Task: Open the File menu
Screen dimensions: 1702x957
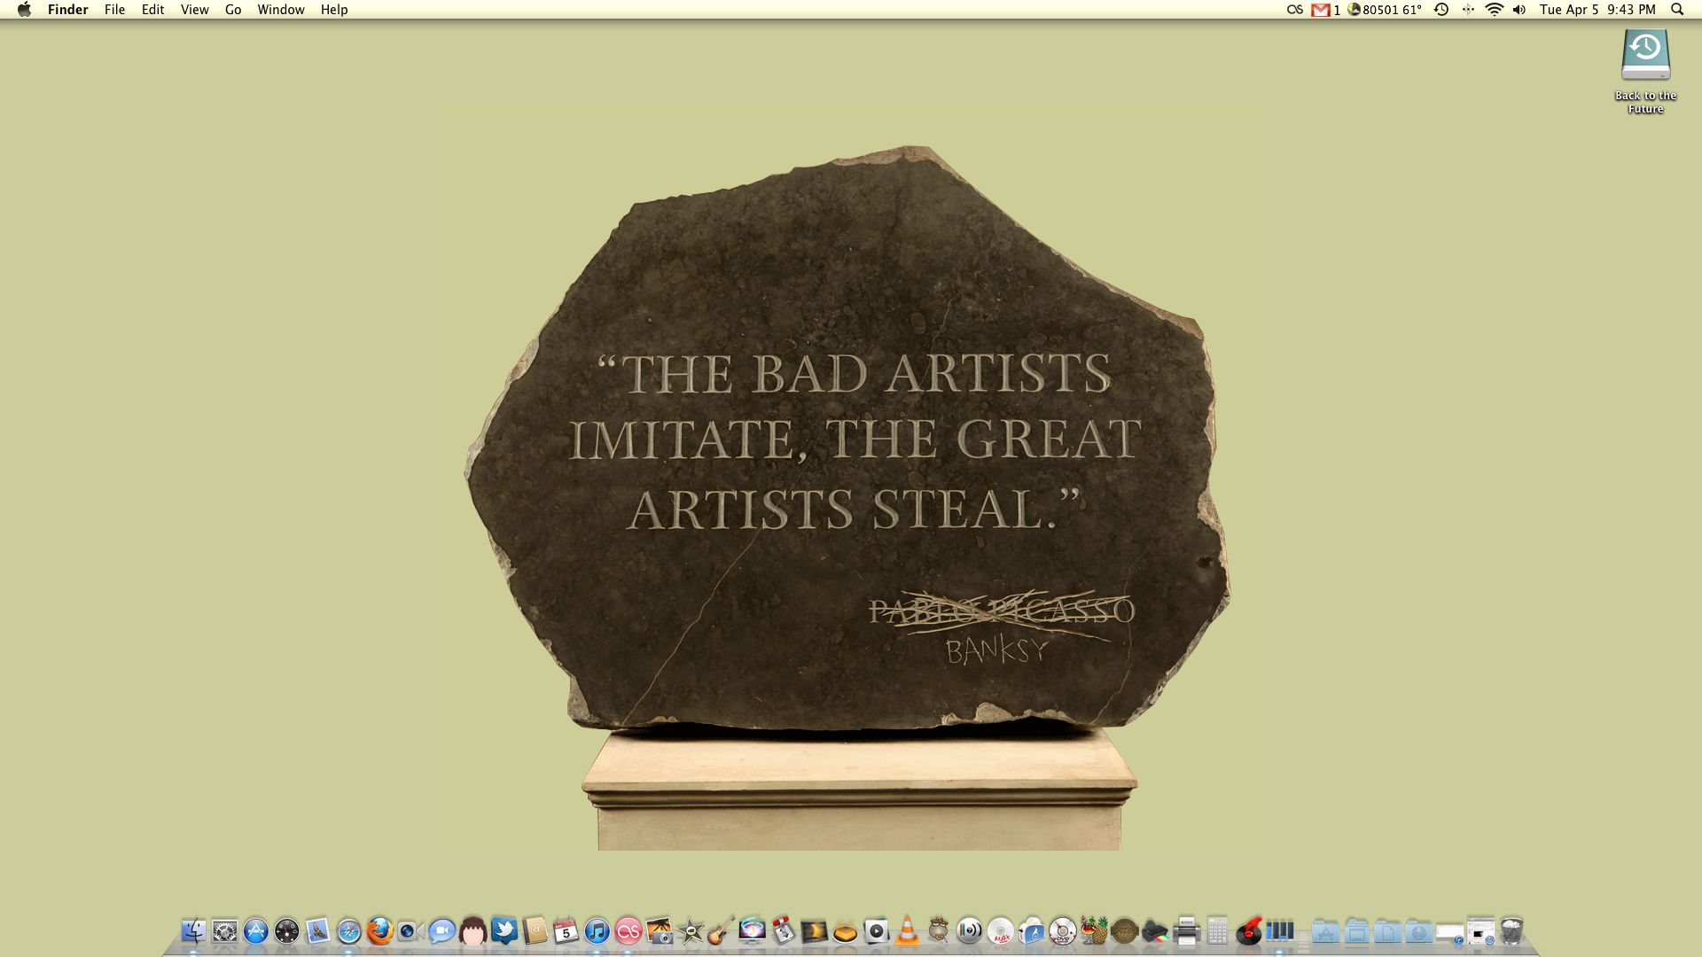Action: coord(114,10)
